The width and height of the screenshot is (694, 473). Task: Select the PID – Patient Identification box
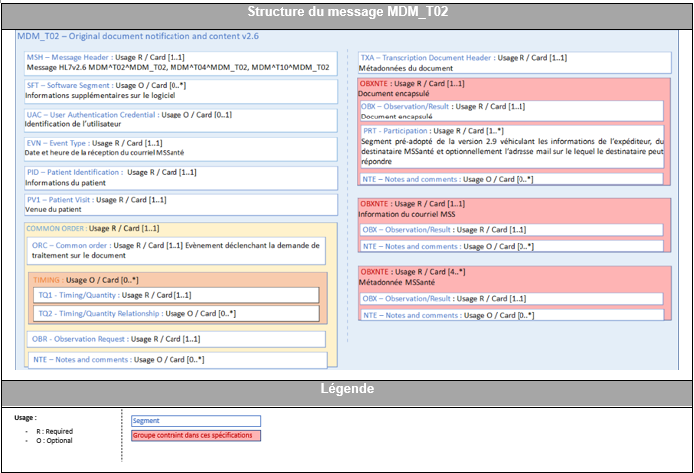coord(180,177)
